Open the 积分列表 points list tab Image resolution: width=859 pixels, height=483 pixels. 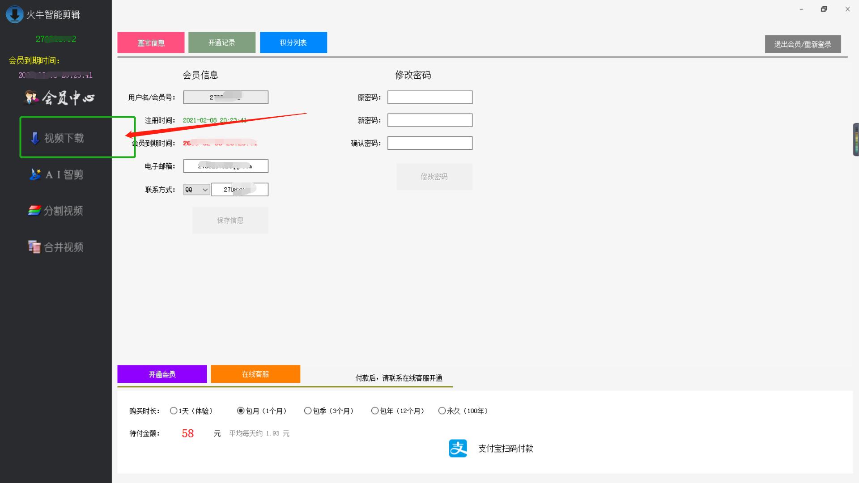pos(293,42)
